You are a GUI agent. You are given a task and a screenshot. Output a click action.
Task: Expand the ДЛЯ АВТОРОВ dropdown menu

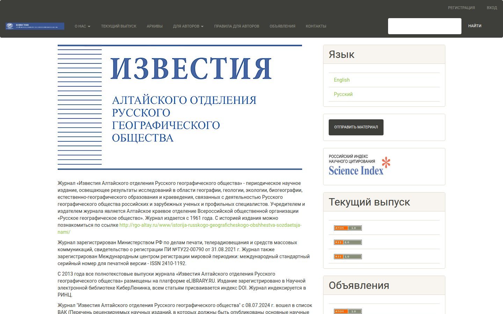point(188,26)
